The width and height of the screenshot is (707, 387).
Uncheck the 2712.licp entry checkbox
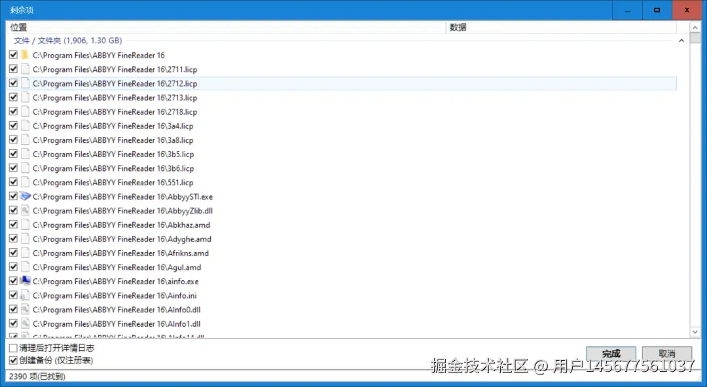point(14,83)
